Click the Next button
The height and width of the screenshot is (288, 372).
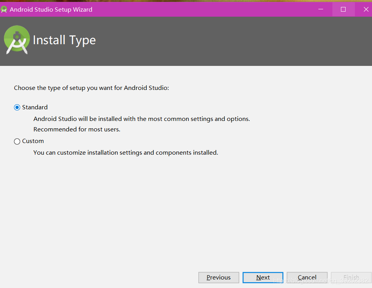tap(263, 278)
